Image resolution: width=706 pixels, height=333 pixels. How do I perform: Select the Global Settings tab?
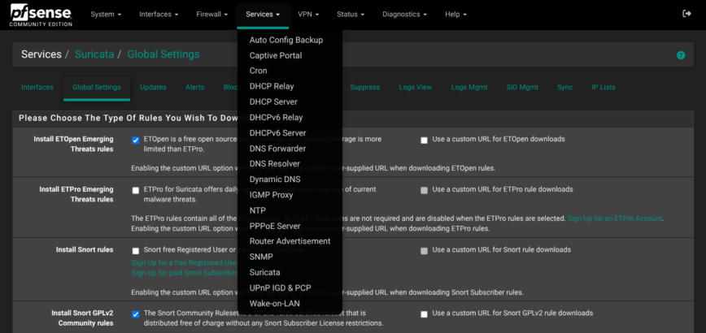pyautogui.click(x=97, y=87)
